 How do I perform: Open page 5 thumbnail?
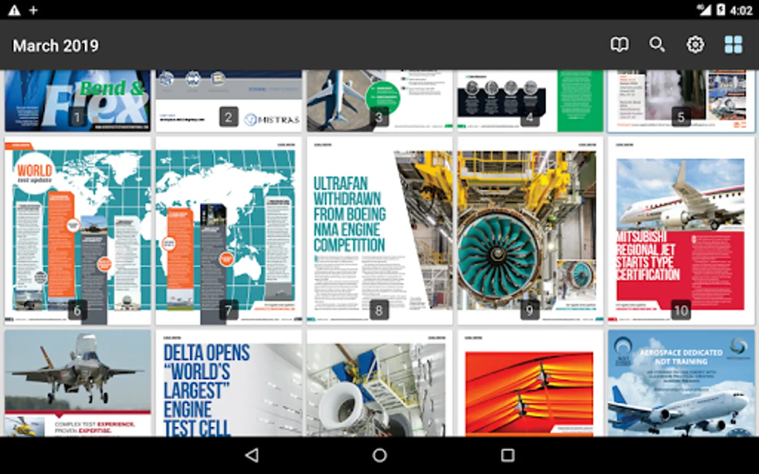coord(681,101)
